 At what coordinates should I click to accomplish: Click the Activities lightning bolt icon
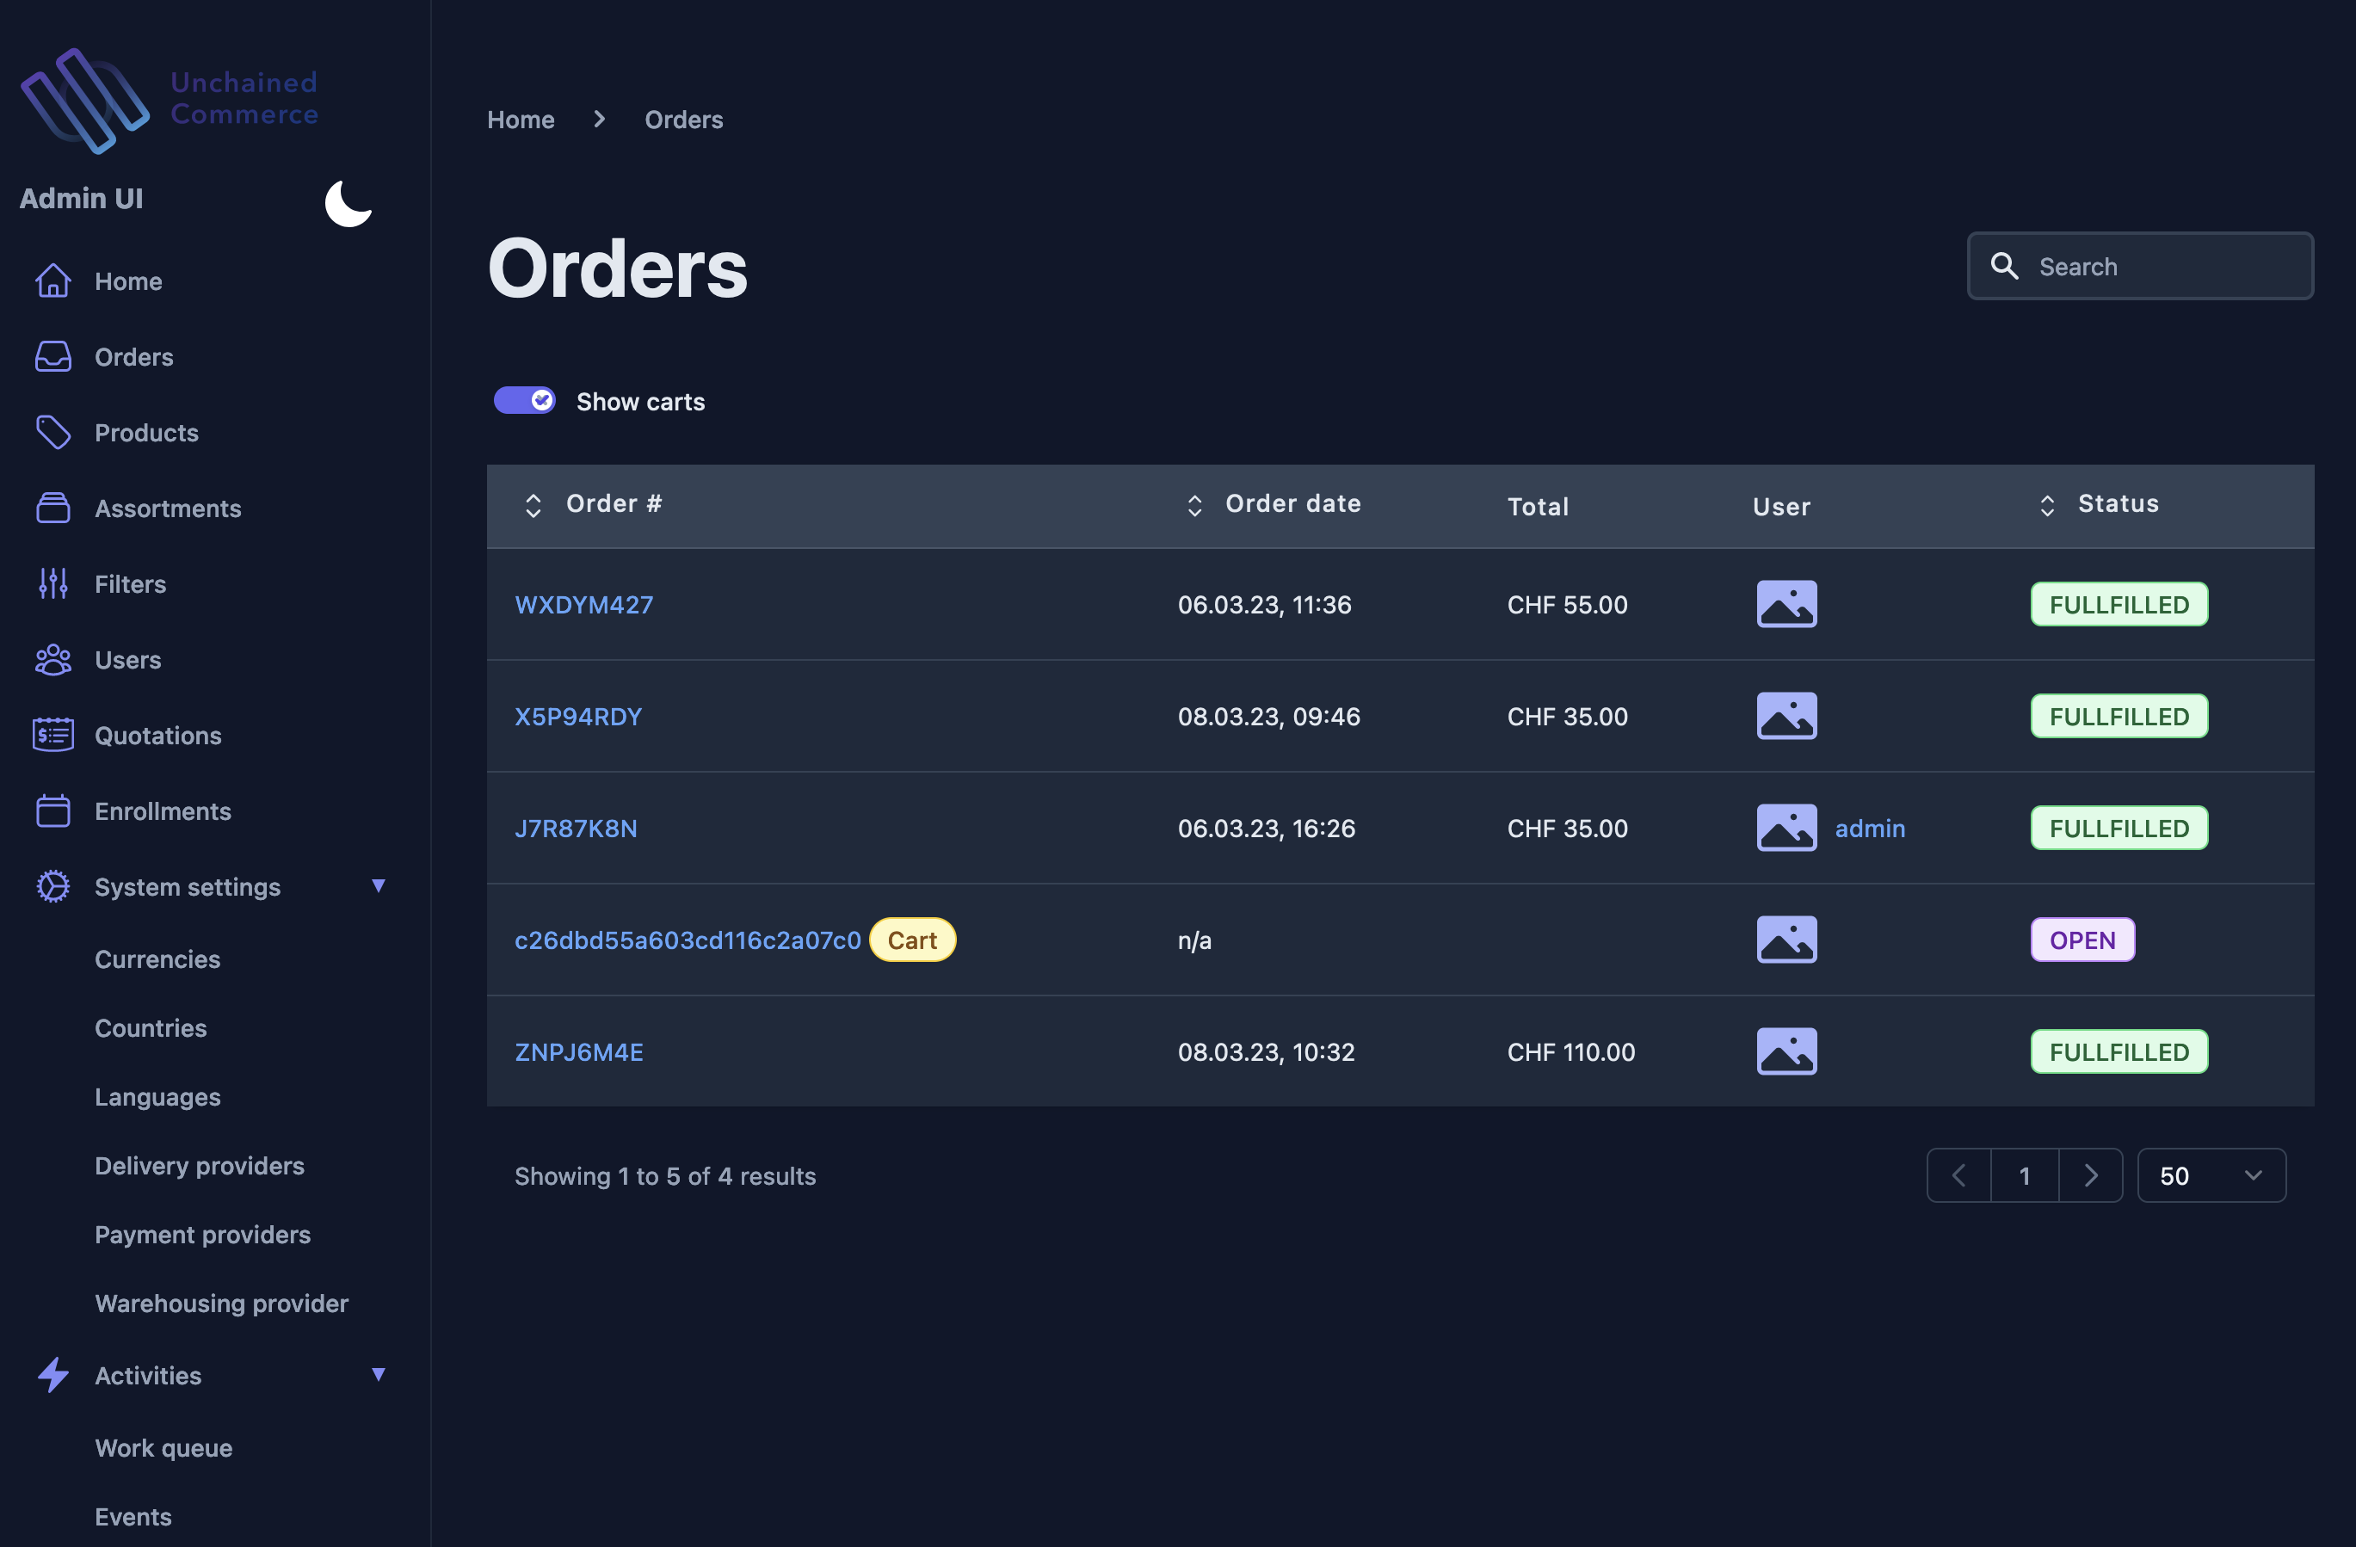coord(53,1375)
